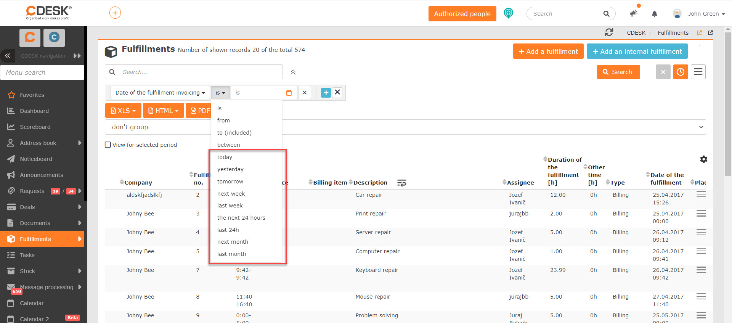This screenshot has width=732, height=323.
Task: Toggle View for selected period checkbox
Action: point(108,145)
